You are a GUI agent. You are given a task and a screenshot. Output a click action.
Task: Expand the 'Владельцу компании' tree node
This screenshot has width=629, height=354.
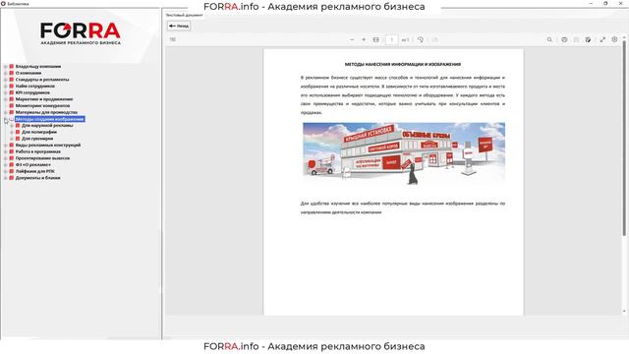(6, 67)
